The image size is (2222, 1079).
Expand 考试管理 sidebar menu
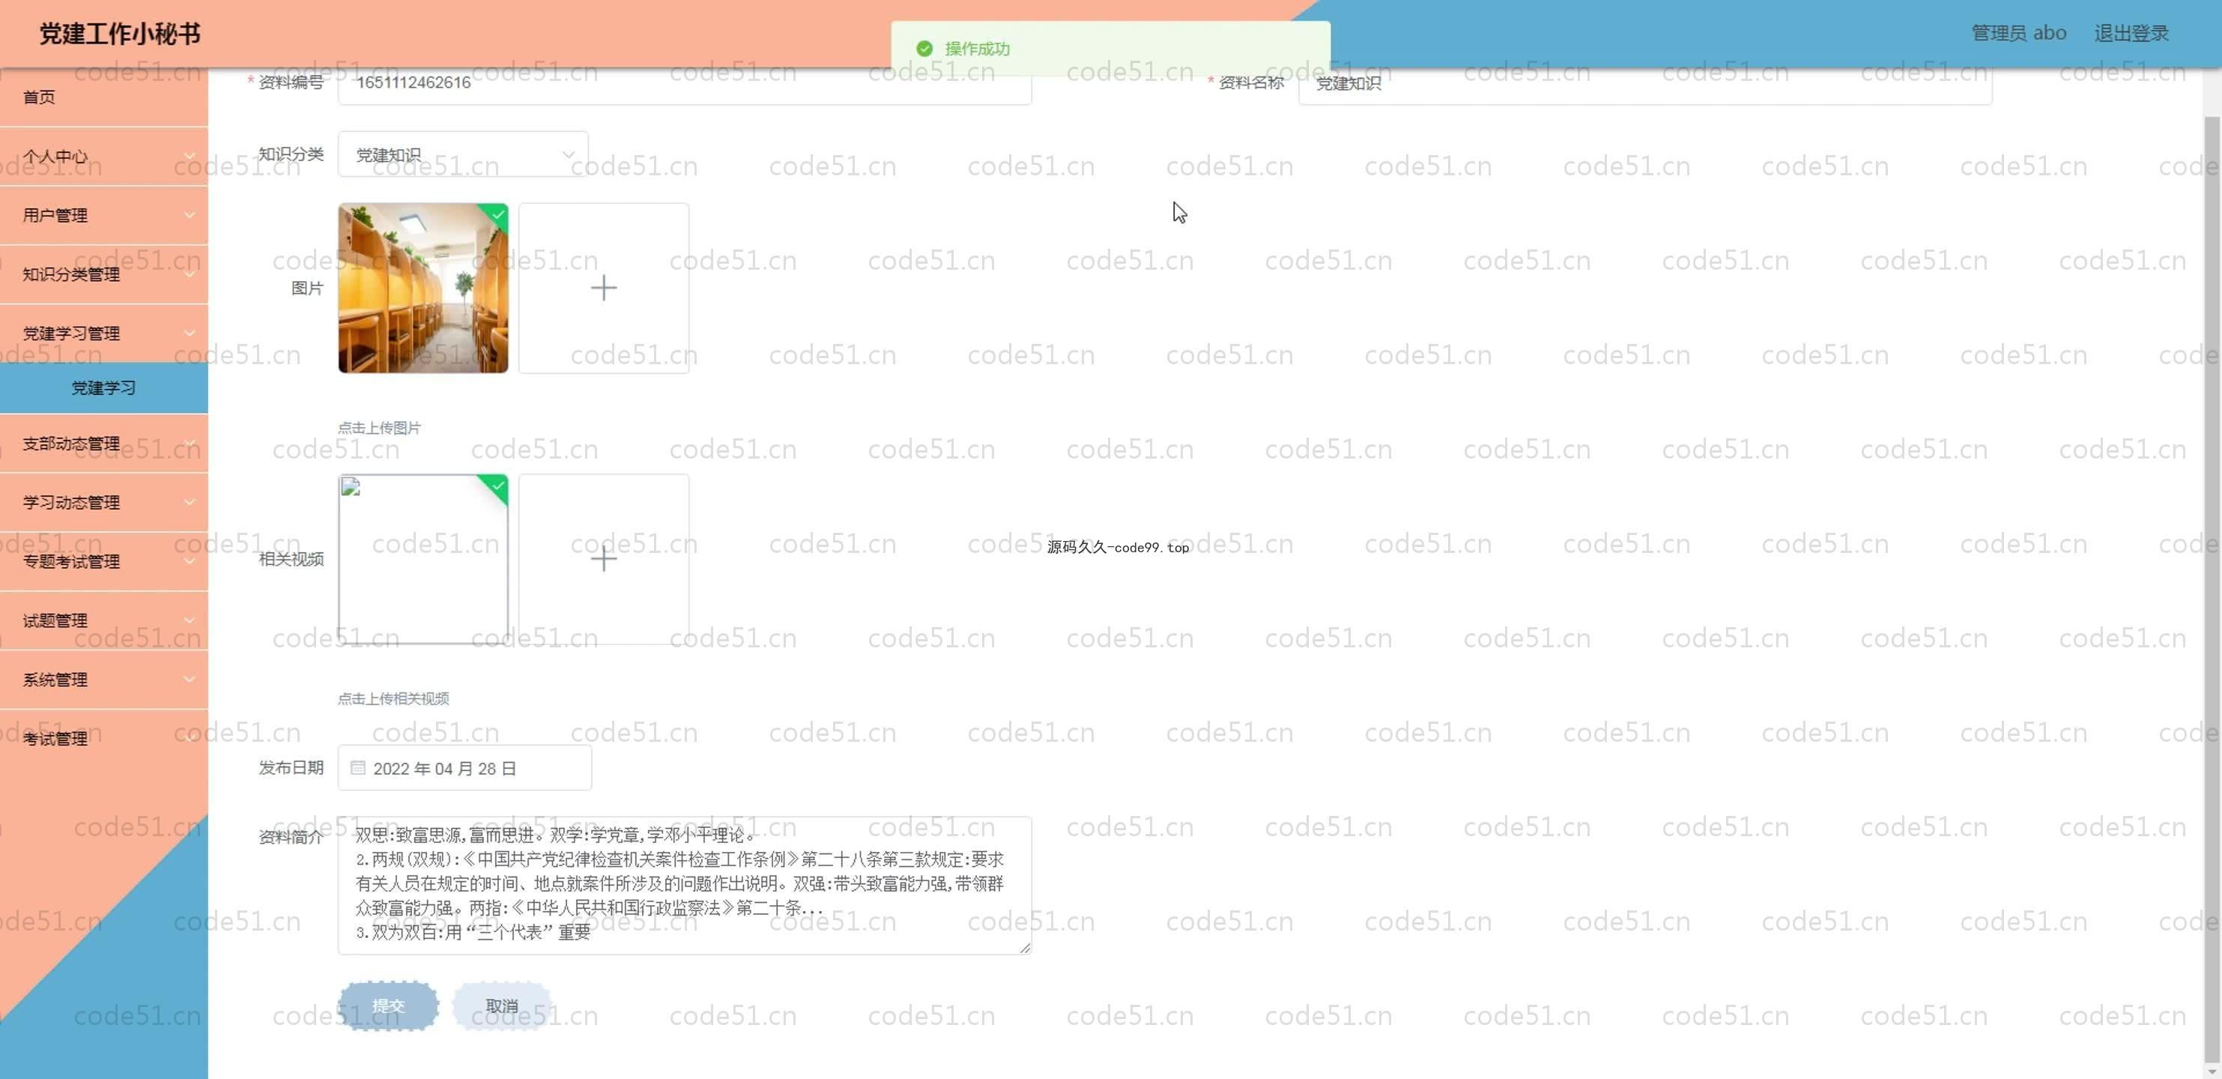pyautogui.click(x=103, y=738)
